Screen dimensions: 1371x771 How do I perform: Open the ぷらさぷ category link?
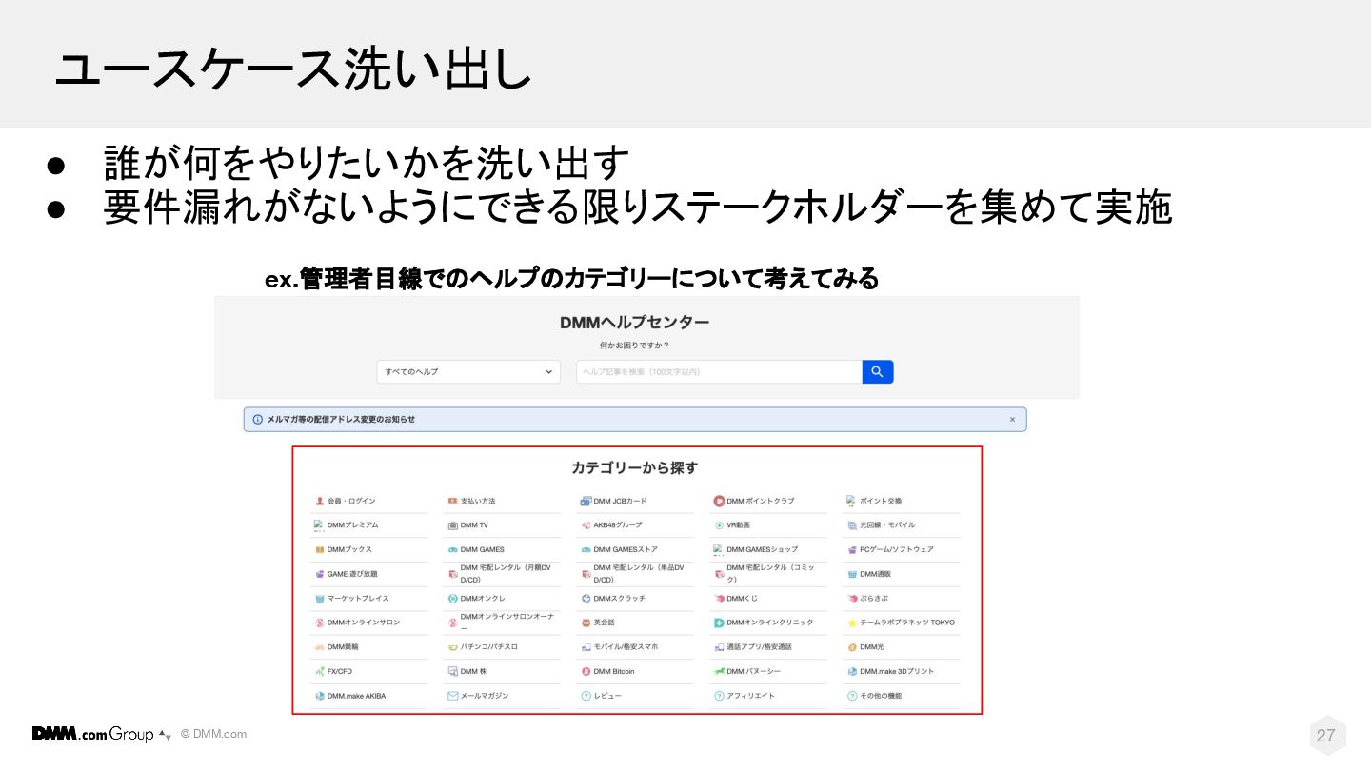click(x=874, y=599)
